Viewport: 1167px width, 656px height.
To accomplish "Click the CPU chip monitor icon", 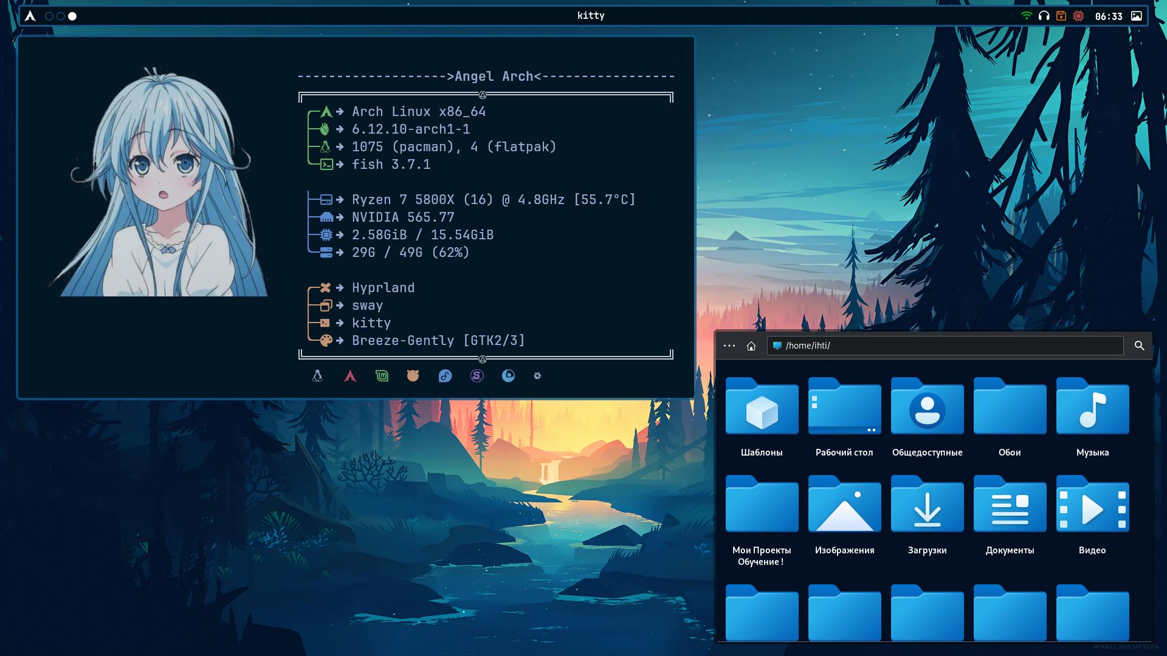I will point(1078,16).
